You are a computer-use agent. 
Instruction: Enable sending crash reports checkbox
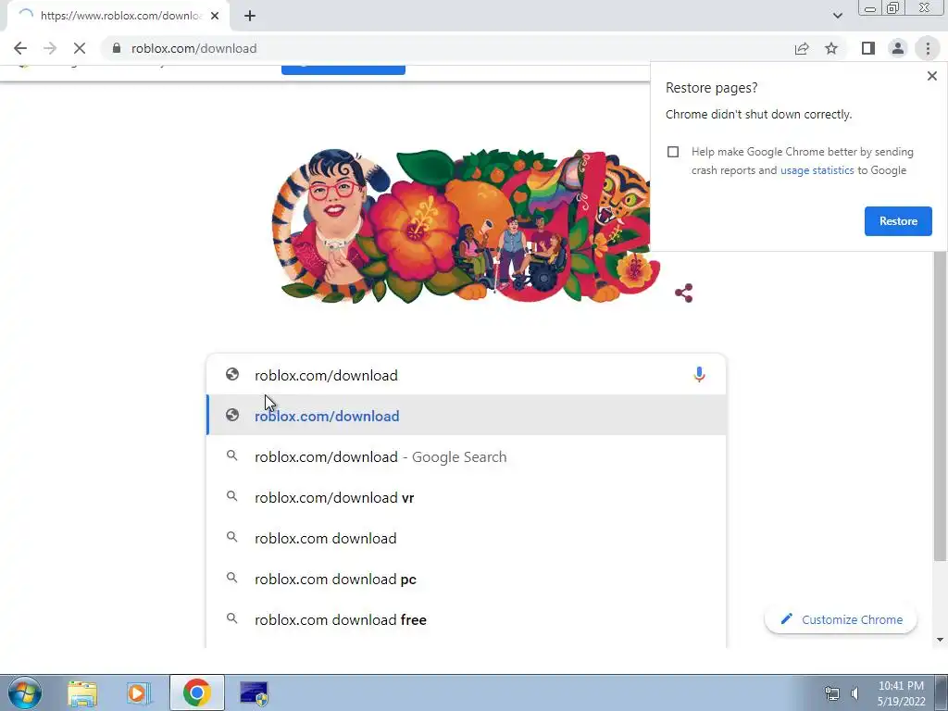pyautogui.click(x=673, y=152)
